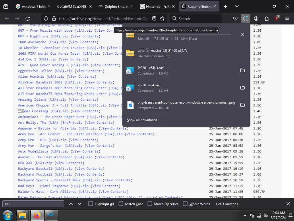Toggle reader view icon in address bar
The image size is (294, 221).
click(x=154, y=19)
